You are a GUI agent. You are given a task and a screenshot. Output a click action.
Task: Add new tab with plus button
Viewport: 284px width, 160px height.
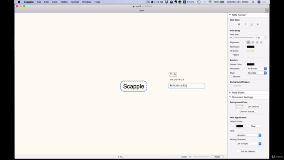(x=267, y=11)
